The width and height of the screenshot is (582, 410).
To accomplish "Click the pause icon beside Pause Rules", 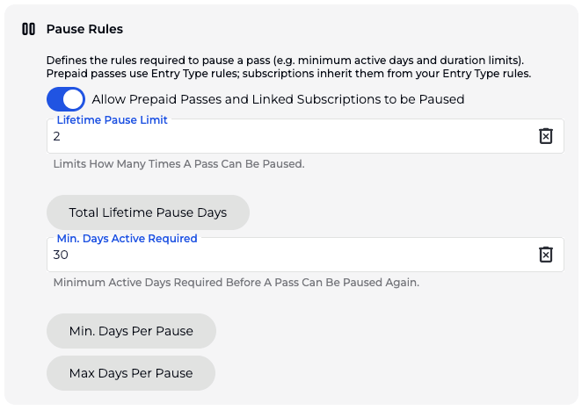I will coord(28,29).
